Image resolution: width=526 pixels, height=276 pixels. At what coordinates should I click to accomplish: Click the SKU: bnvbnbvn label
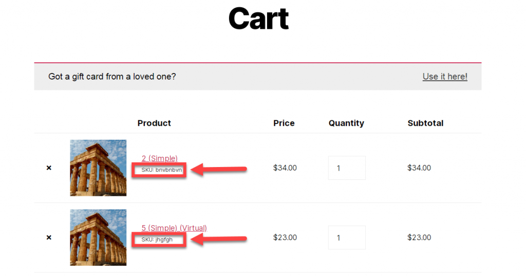[162, 170]
